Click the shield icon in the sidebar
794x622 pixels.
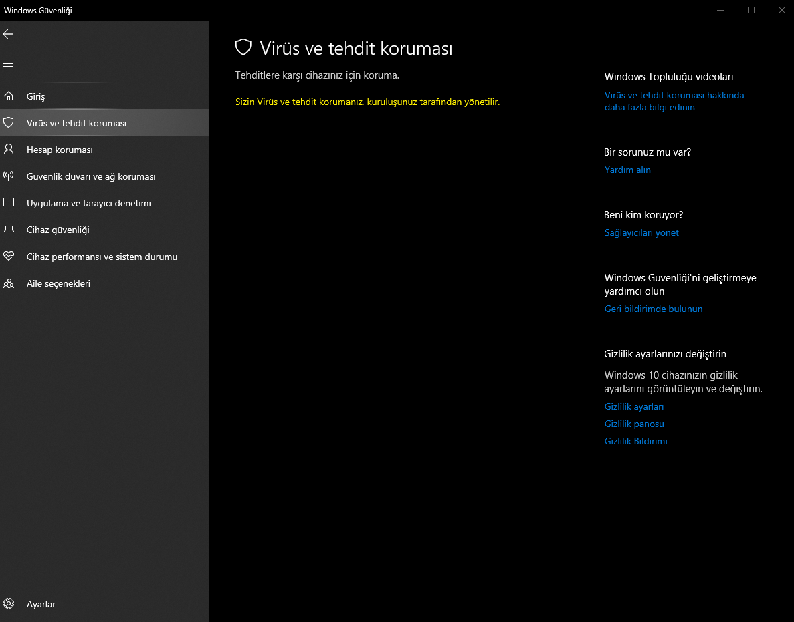[x=9, y=122]
